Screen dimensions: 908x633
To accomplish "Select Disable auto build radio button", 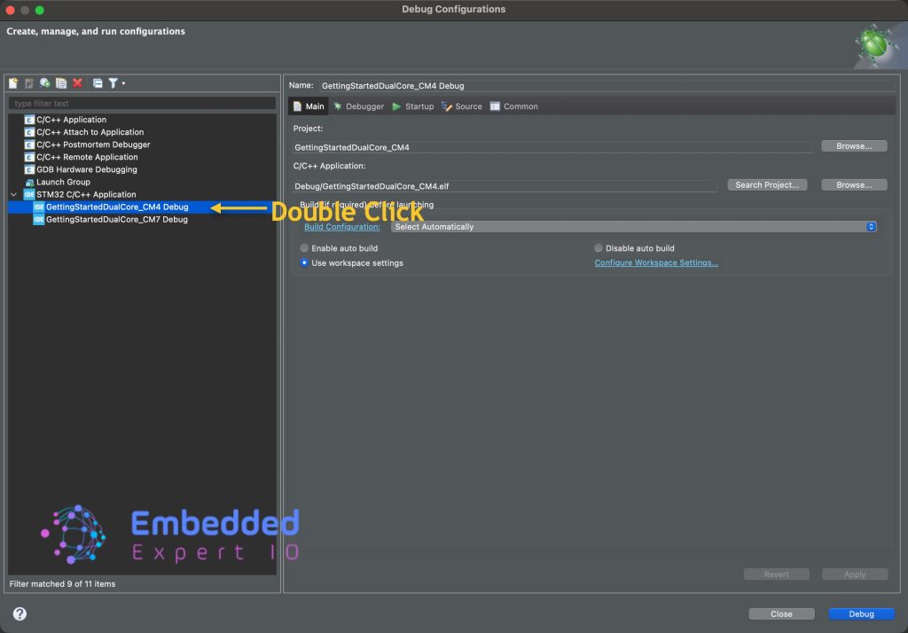I will pos(599,248).
